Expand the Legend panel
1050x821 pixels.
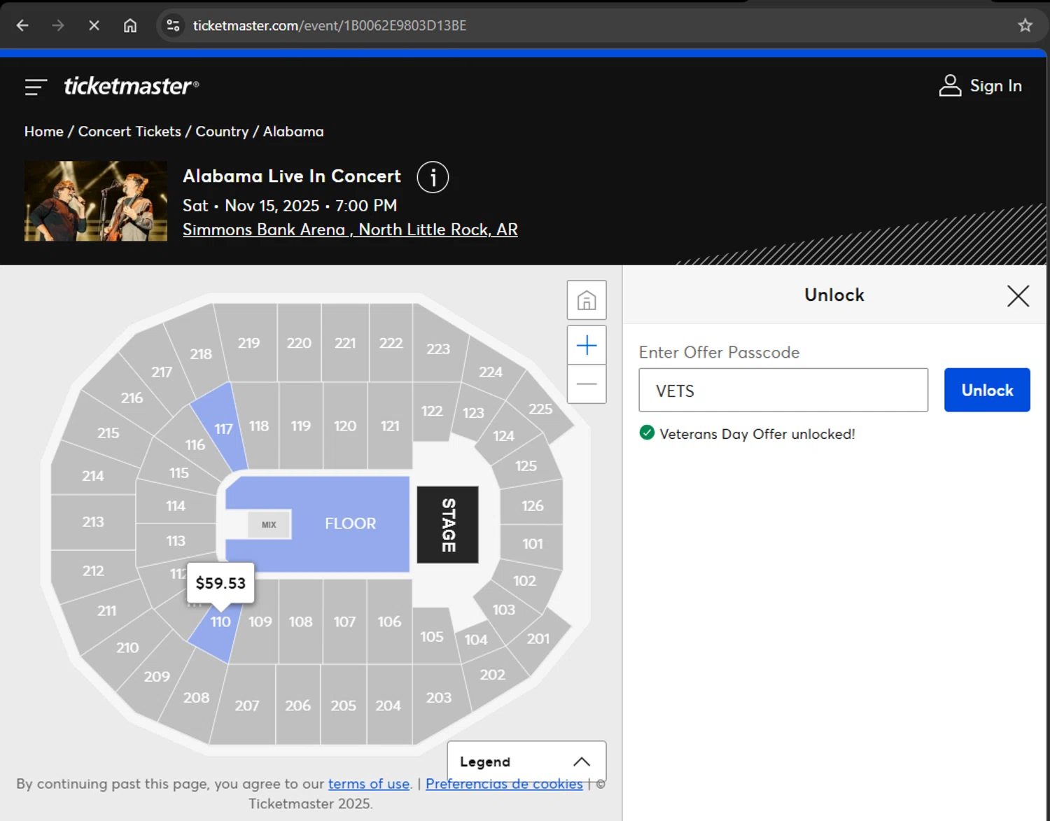pos(526,762)
